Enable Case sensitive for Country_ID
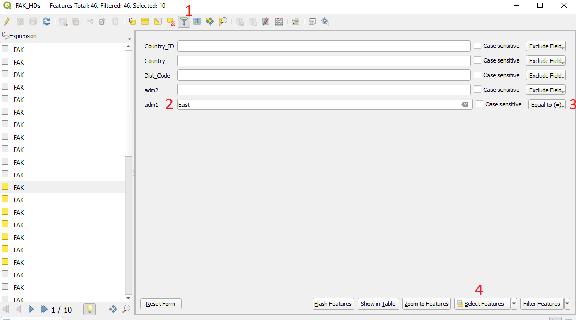Screen dimensions: 576x320 click(477, 45)
